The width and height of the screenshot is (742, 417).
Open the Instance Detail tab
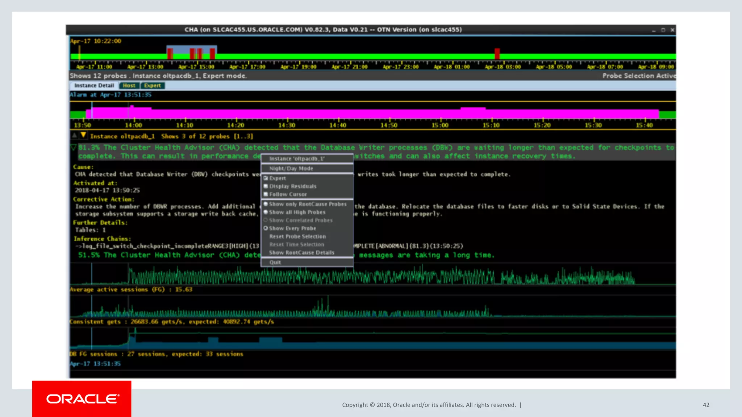click(x=94, y=85)
